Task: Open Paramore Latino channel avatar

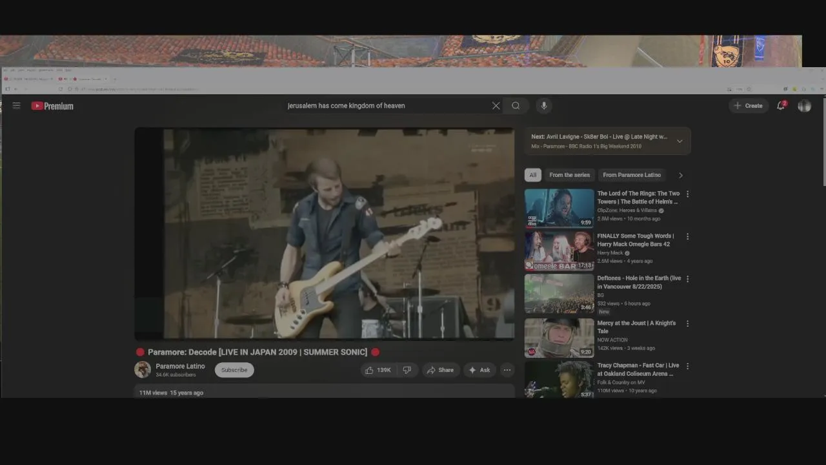Action: point(143,369)
